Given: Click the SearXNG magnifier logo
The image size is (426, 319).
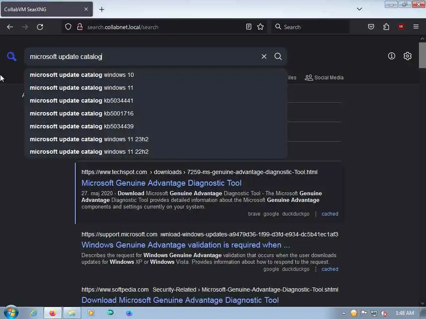Looking at the screenshot, I should pos(12,56).
